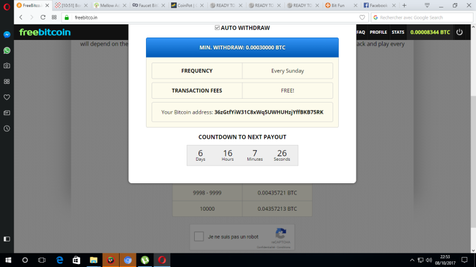The height and width of the screenshot is (267, 476).
Task: Click the snapshot camera sidebar icon
Action: [7, 66]
